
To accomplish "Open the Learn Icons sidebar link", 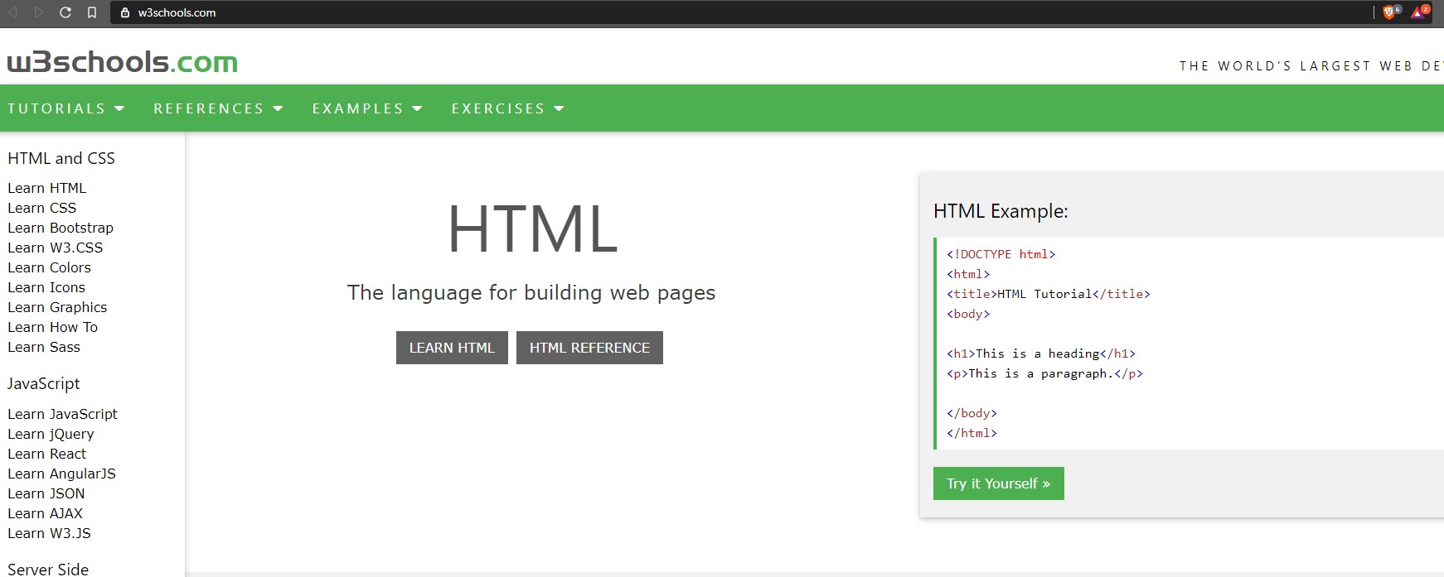I will point(46,287).
